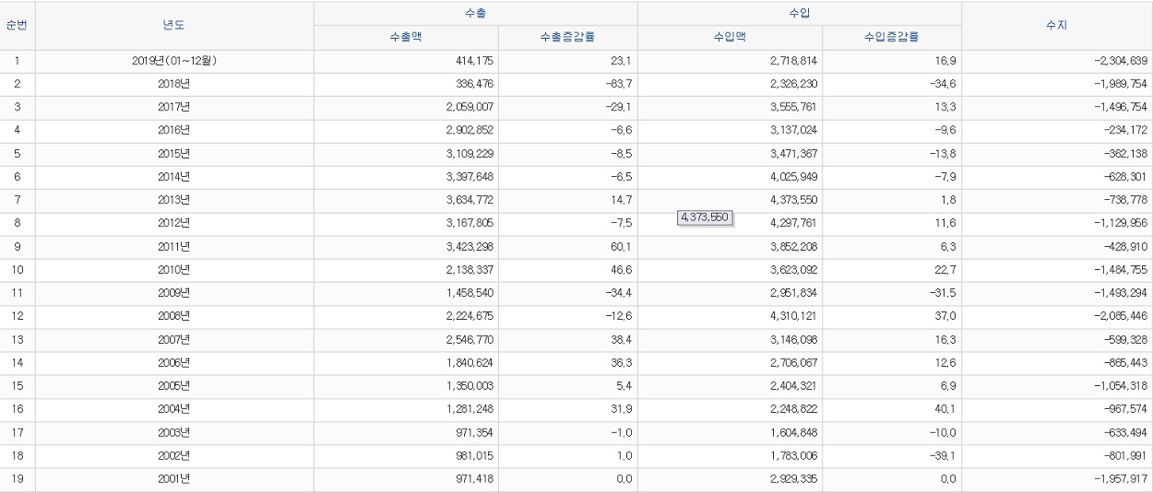Select the 년도 column header
Image resolution: width=1153 pixels, height=493 pixels.
pos(174,26)
